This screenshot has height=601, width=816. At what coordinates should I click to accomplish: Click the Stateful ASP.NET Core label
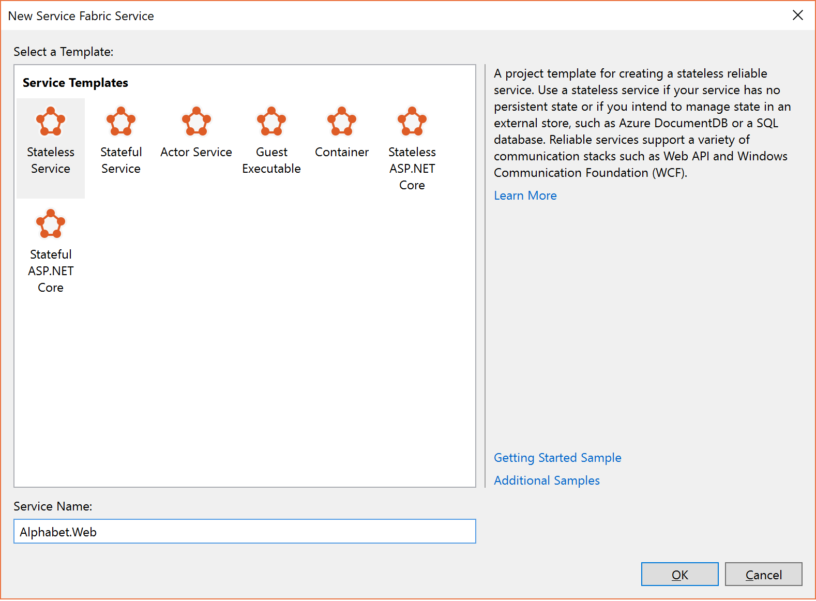[51, 271]
